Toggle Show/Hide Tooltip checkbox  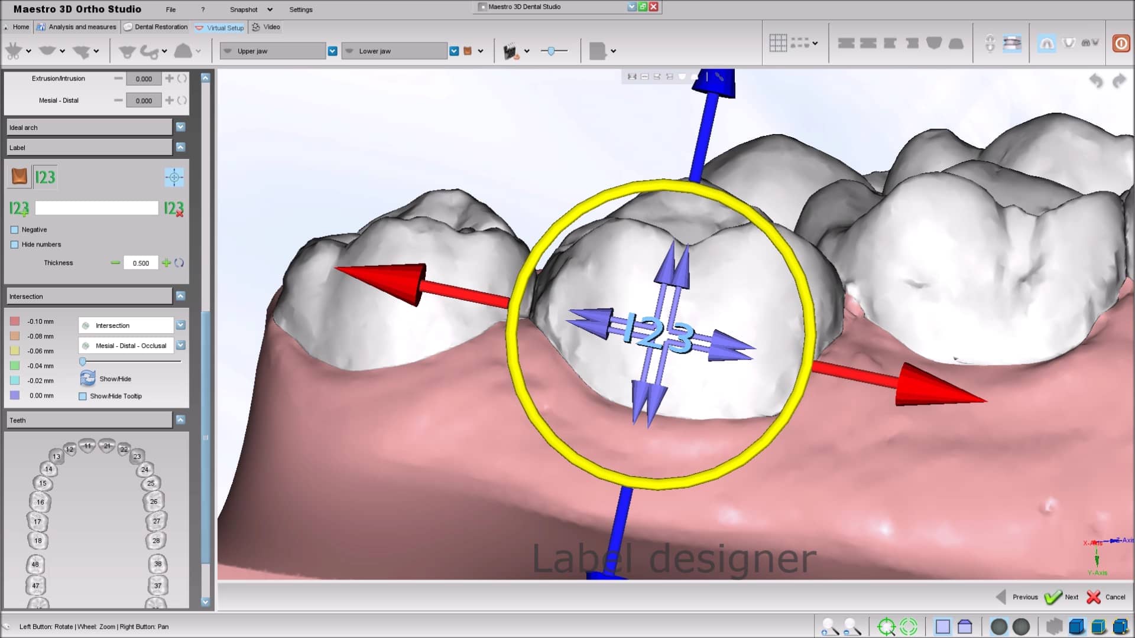[83, 396]
